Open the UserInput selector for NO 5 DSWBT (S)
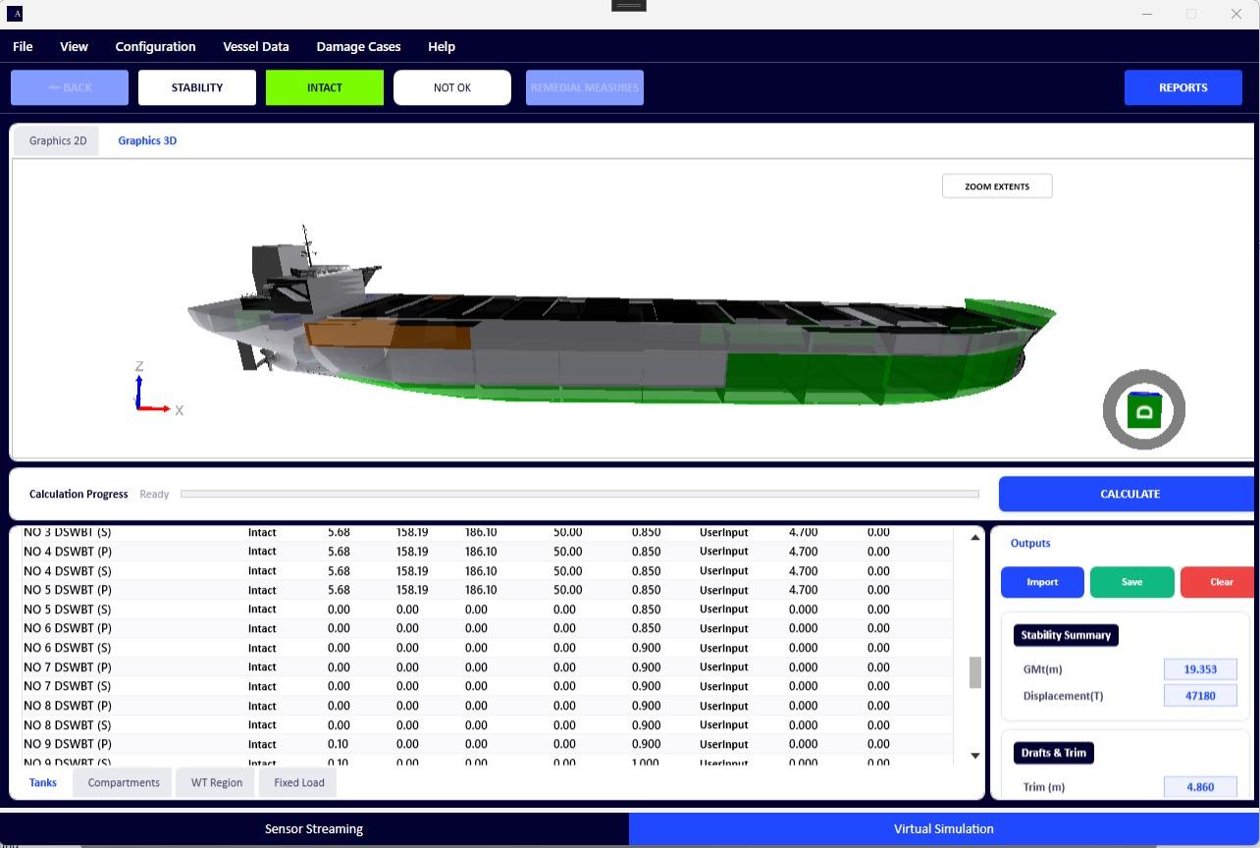The height and width of the screenshot is (848, 1260). click(x=724, y=609)
